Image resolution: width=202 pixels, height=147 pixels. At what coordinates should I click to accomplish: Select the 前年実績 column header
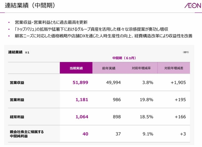108,68
